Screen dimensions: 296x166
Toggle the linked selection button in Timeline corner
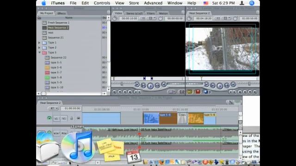point(231,102)
